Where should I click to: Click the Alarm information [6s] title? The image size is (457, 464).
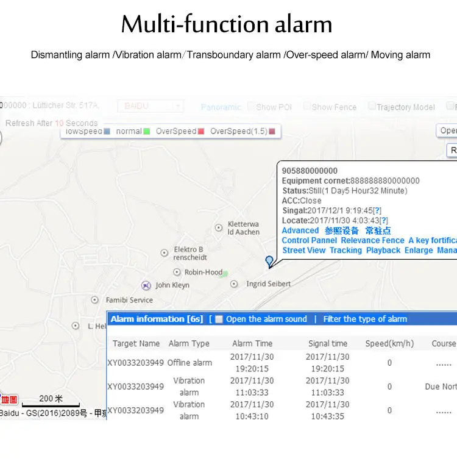157,319
